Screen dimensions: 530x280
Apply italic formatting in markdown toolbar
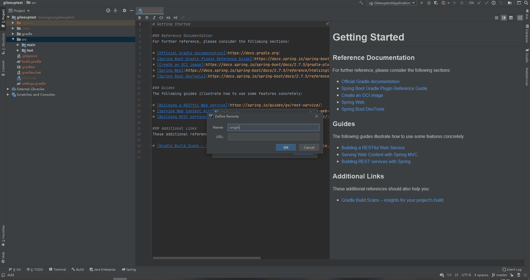(154, 18)
